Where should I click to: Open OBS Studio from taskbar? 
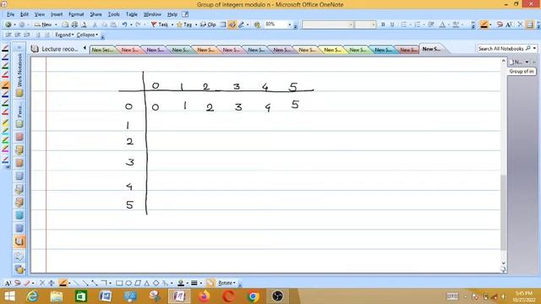tap(277, 296)
